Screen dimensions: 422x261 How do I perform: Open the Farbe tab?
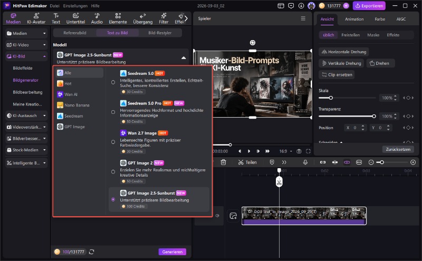click(380, 19)
